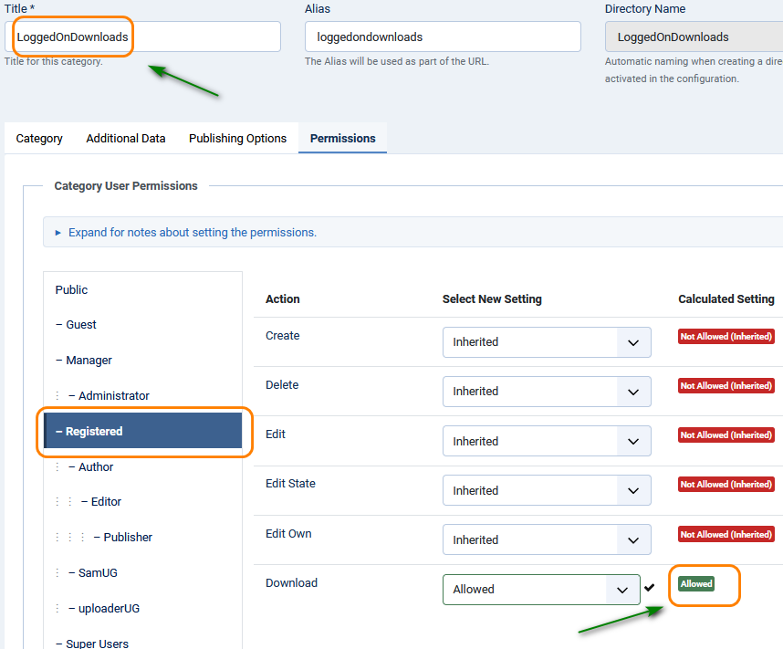Click the Category User Permissions heading
This screenshot has width=783, height=649.
tap(126, 186)
